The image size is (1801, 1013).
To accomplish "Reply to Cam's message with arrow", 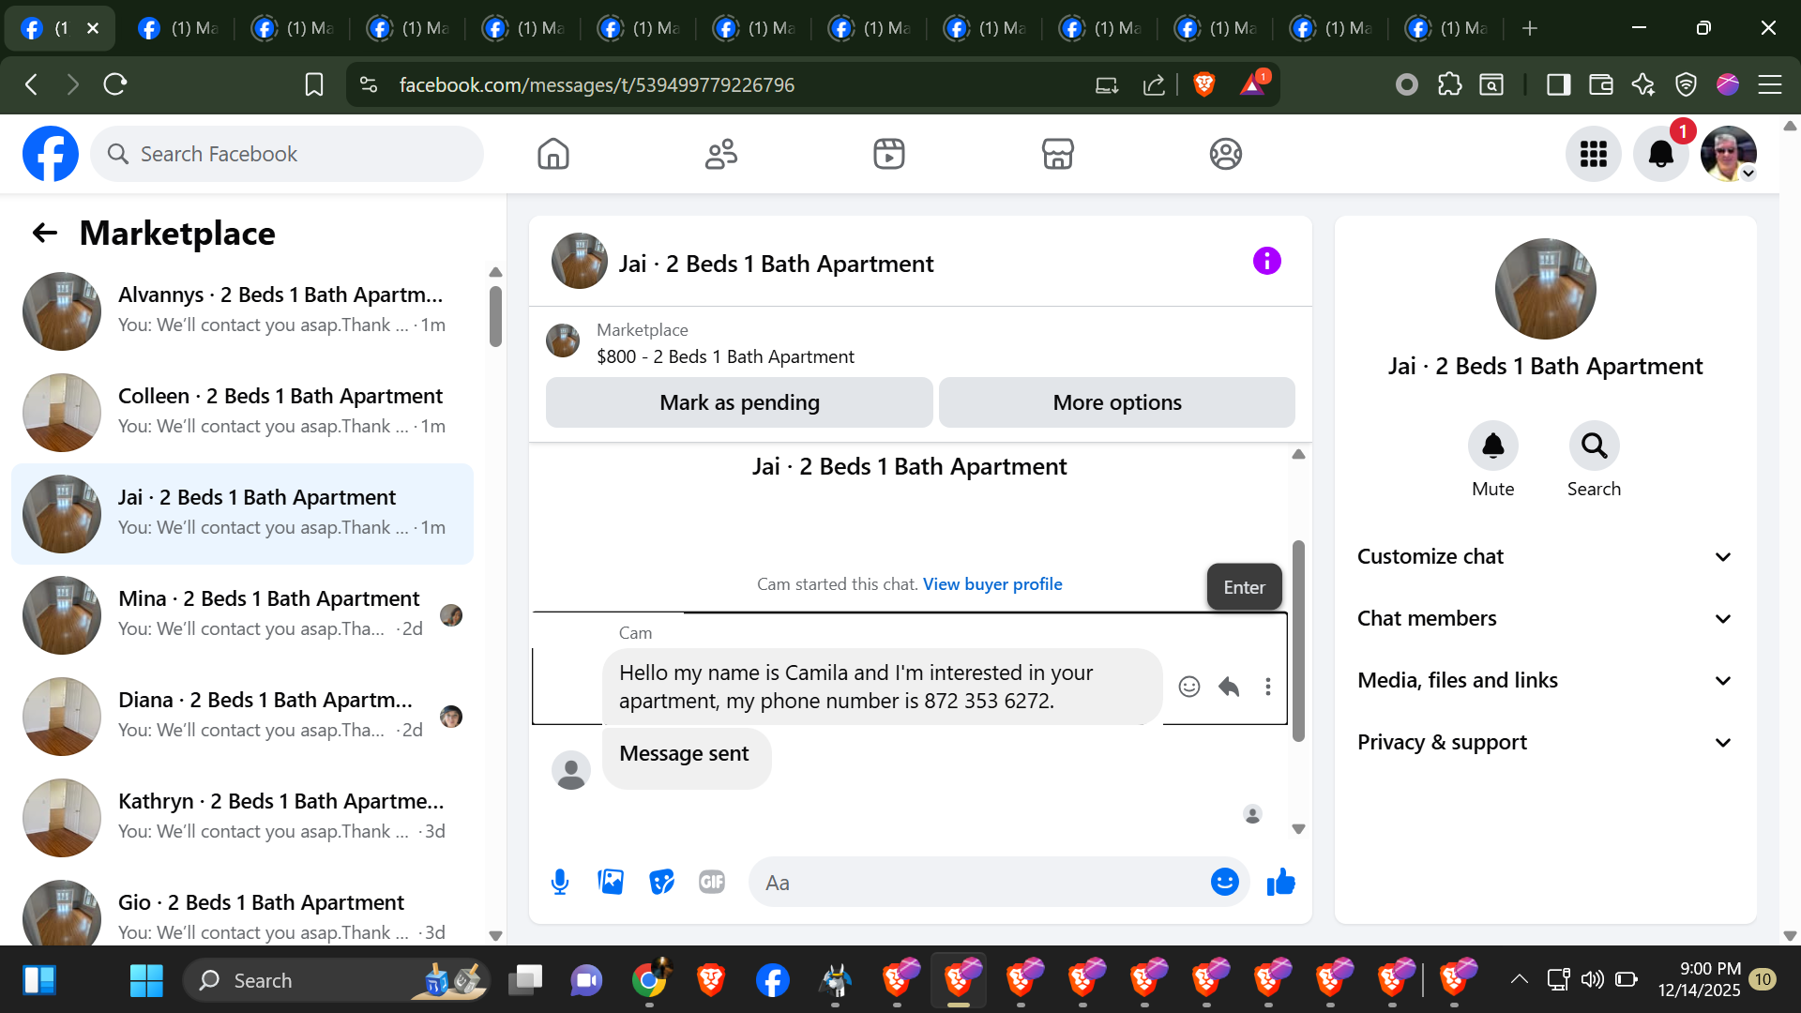I will pos(1229,687).
